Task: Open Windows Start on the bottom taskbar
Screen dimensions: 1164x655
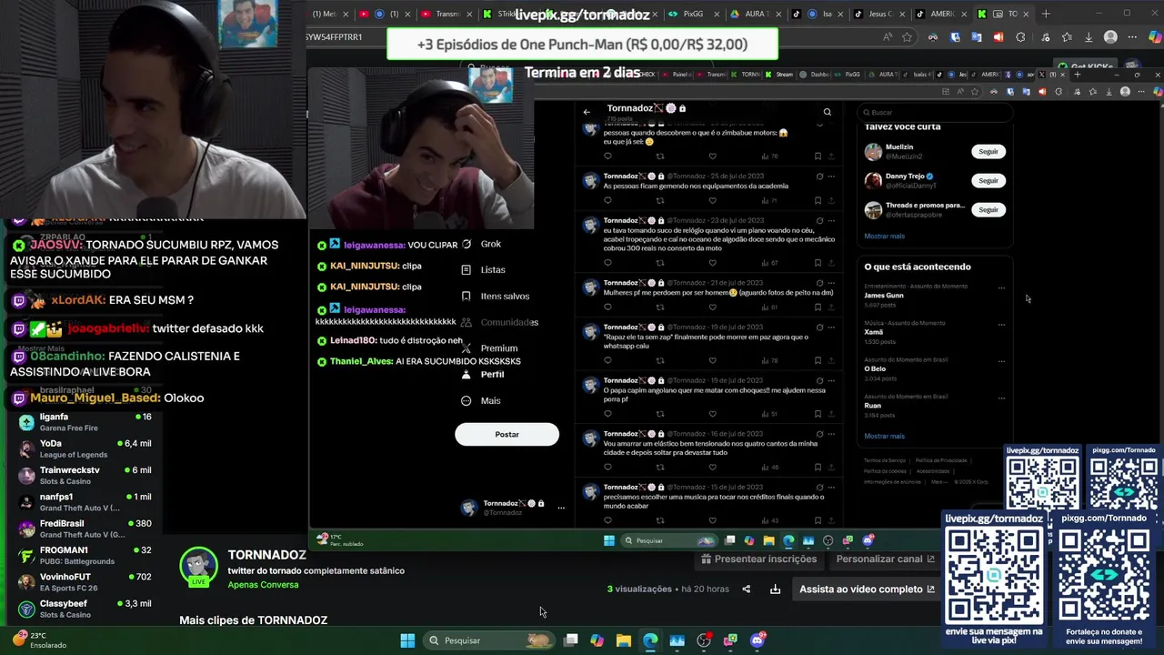Action: (407, 640)
